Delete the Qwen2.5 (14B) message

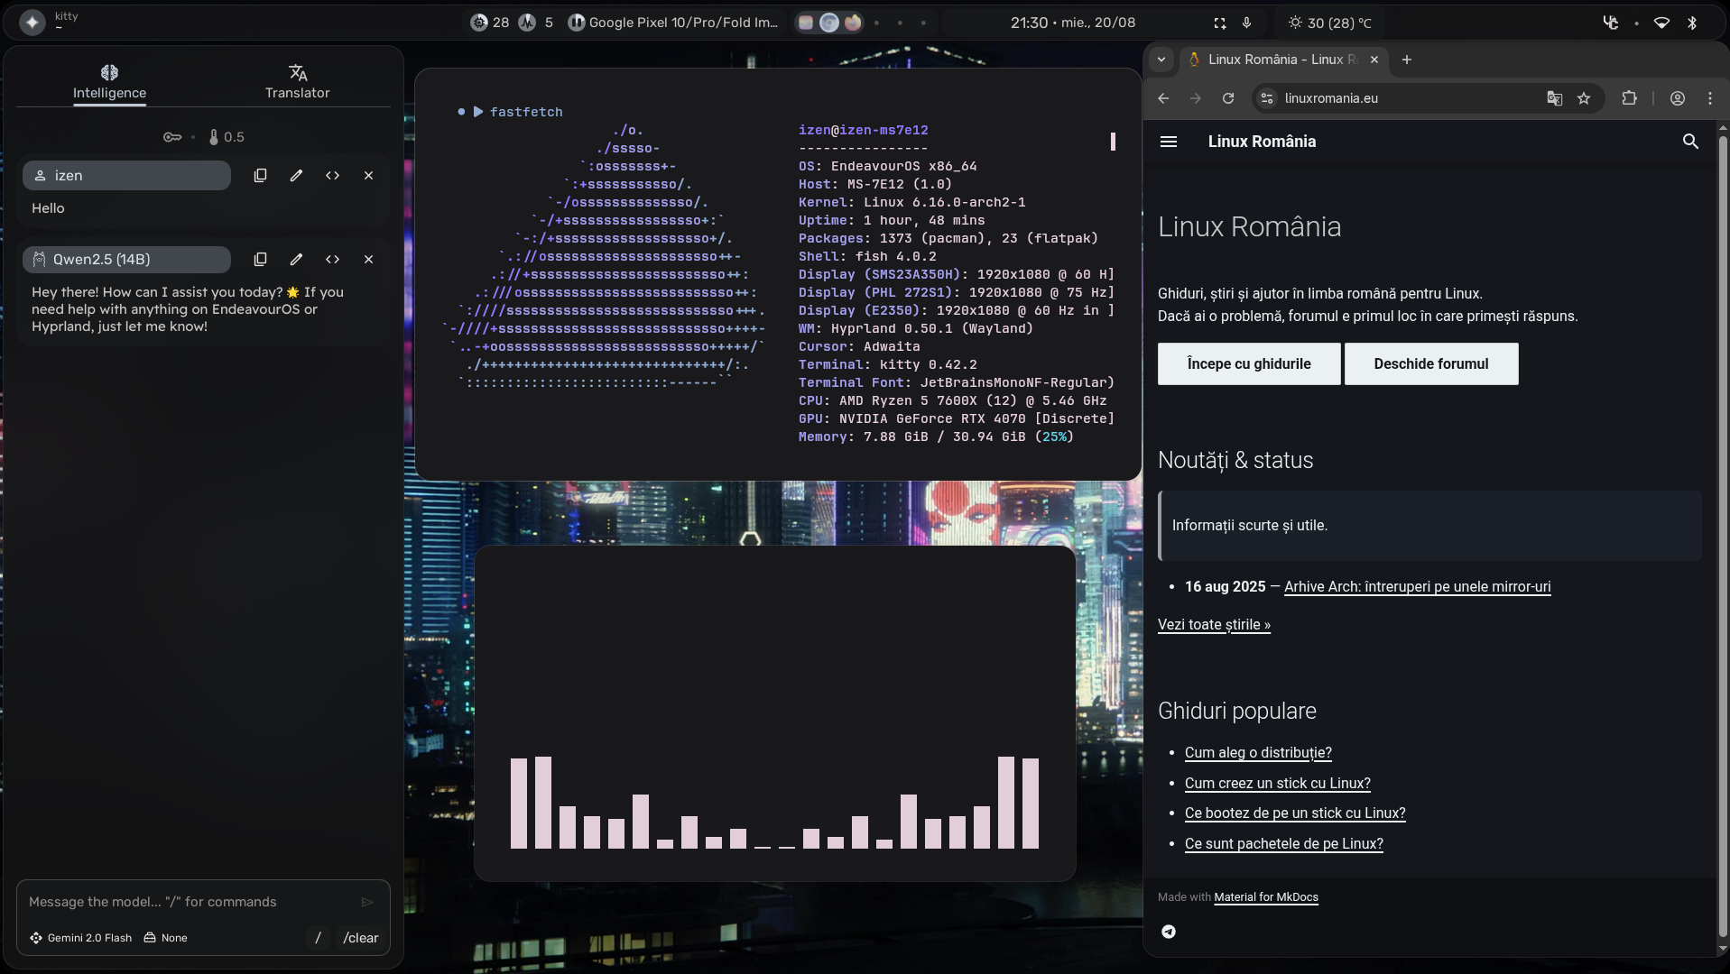tap(368, 260)
